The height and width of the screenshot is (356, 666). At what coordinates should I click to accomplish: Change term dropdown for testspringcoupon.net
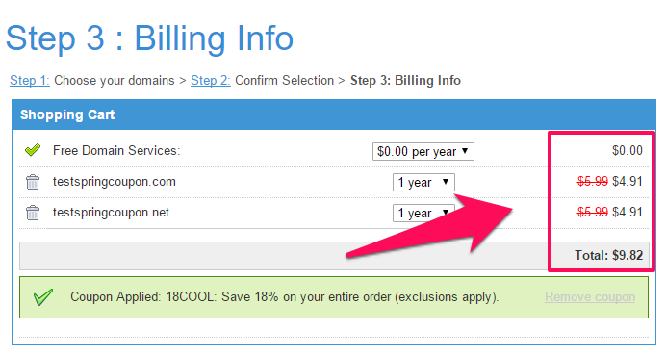click(423, 213)
